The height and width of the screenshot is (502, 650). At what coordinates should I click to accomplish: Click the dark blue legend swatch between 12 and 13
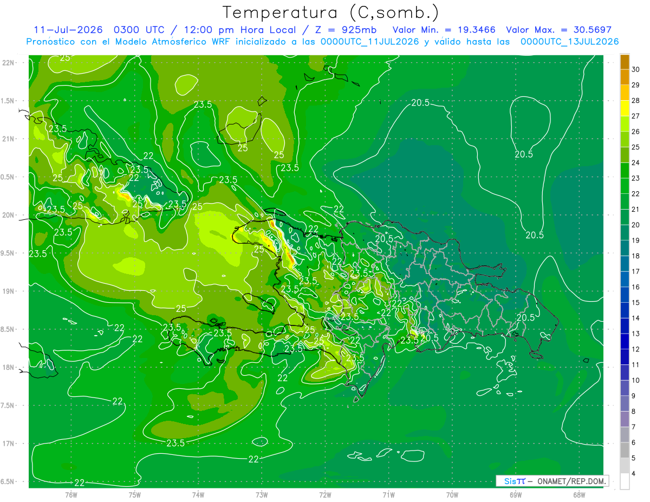point(625,342)
